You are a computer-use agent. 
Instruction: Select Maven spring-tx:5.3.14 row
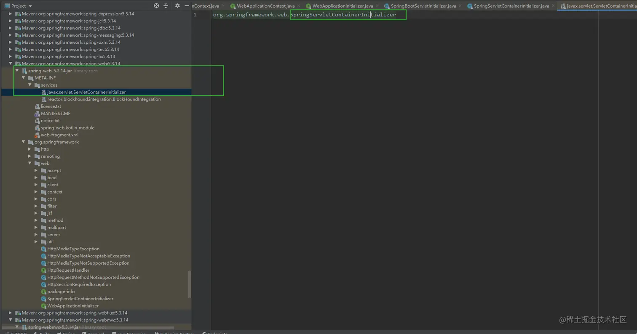pos(96,56)
